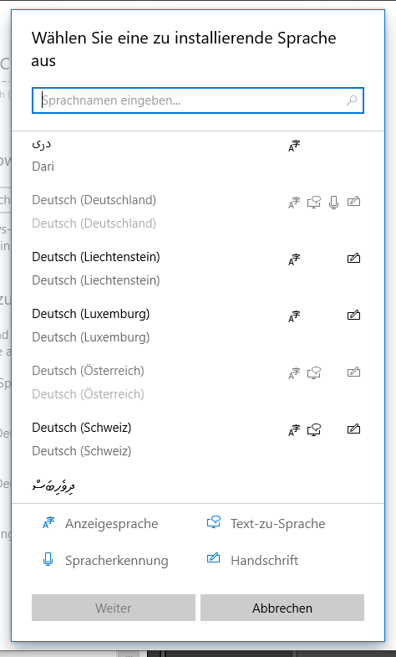Image resolution: width=396 pixels, height=657 pixels.
Task: Focus the Sprachnamen eingeben search field
Action: pyautogui.click(x=198, y=100)
